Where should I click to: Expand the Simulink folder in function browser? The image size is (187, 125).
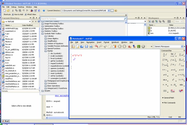(46, 91)
